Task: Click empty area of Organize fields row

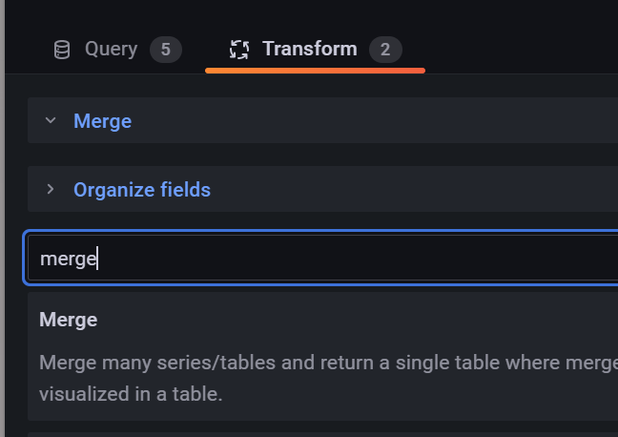Action: pyautogui.click(x=414, y=189)
